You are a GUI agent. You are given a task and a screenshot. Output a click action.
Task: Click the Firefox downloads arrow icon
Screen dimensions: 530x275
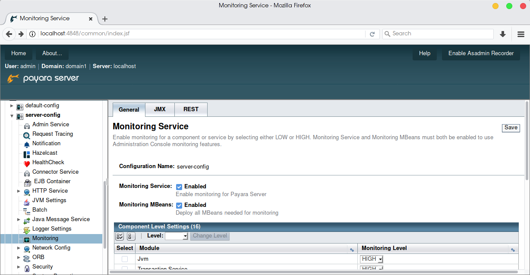[503, 34]
